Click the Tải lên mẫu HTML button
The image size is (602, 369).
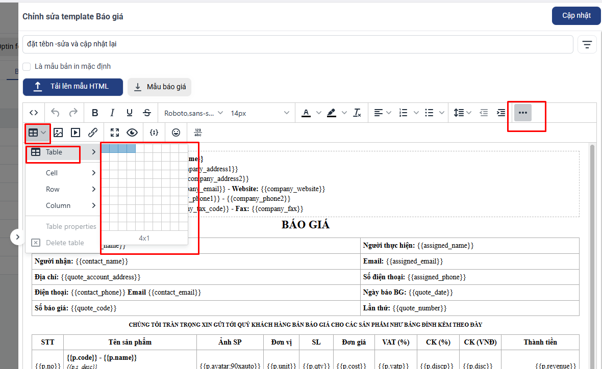pos(73,87)
